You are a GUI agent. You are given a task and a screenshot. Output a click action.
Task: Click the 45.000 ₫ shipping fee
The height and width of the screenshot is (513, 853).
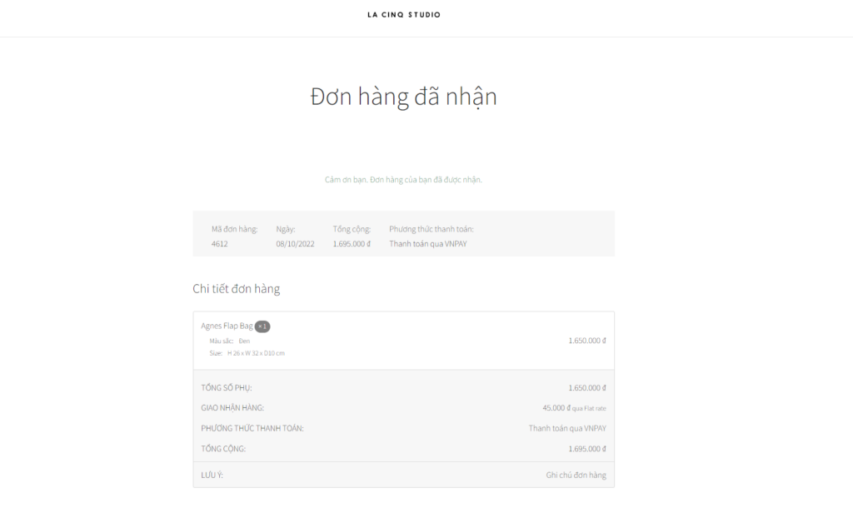click(556, 408)
